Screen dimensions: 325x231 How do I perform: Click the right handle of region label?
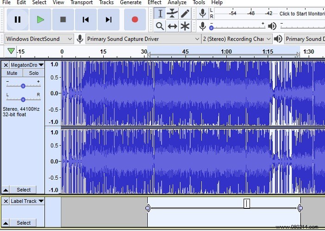point(300,208)
